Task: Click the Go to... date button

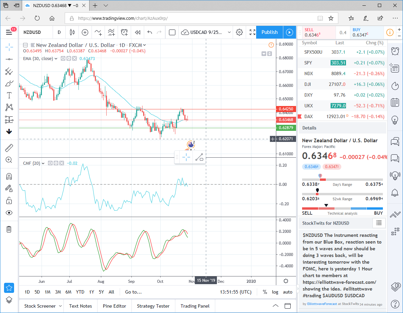Action: point(133,292)
